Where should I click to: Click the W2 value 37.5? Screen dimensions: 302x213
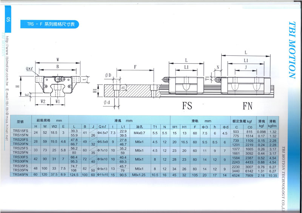tap(54, 175)
